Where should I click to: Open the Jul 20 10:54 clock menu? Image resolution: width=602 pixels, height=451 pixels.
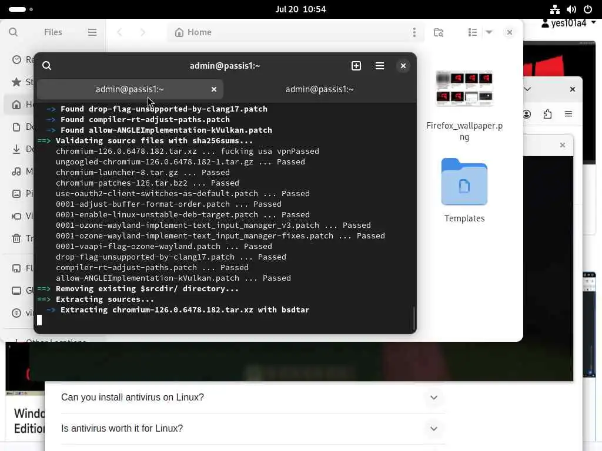pos(300,9)
